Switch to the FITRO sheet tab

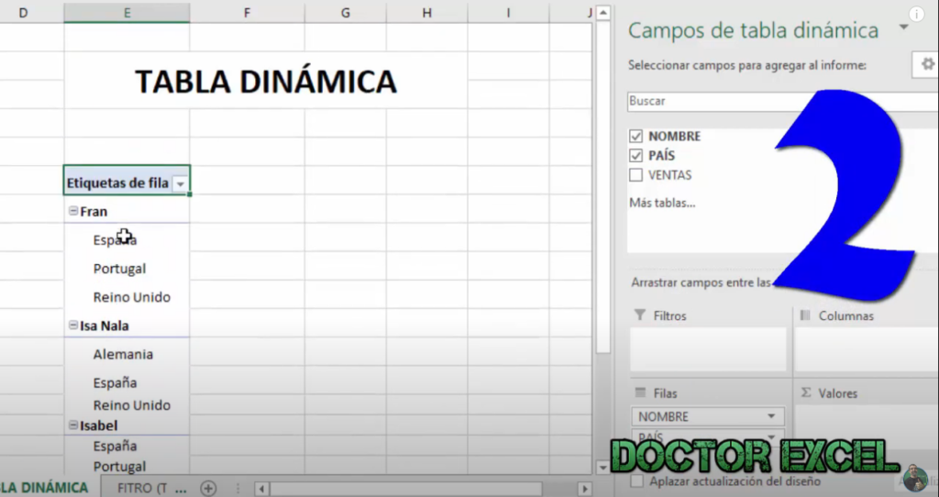click(x=151, y=488)
